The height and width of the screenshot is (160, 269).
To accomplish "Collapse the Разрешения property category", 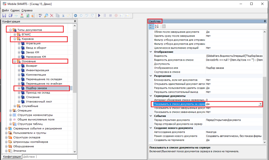I will coord(151,76).
